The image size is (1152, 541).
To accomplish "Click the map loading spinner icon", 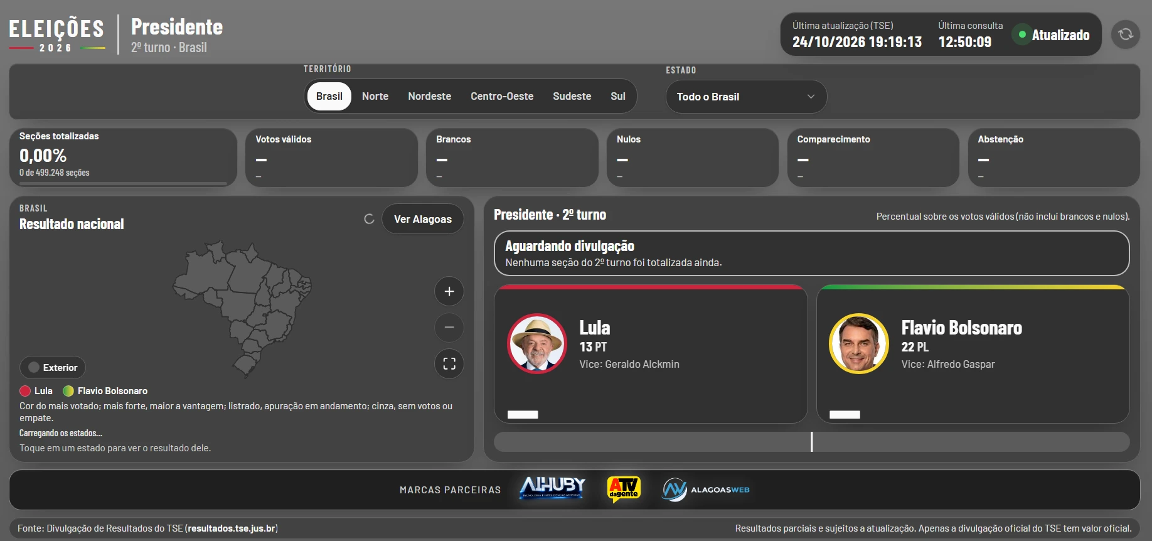I will [369, 219].
